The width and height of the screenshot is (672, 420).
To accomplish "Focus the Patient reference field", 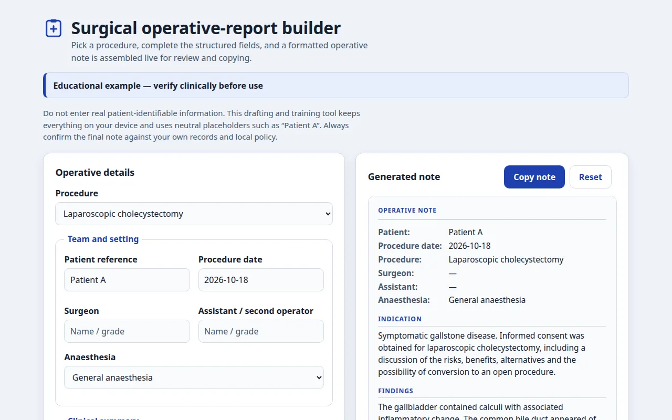I will 127,280.
